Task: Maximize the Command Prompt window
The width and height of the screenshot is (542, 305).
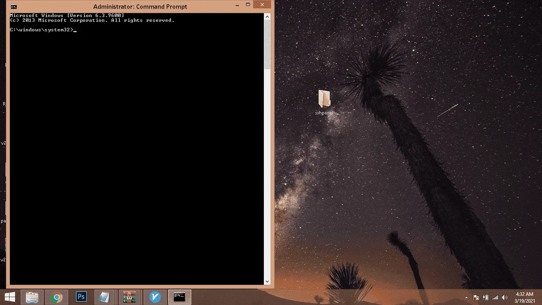Action: pyautogui.click(x=248, y=5)
